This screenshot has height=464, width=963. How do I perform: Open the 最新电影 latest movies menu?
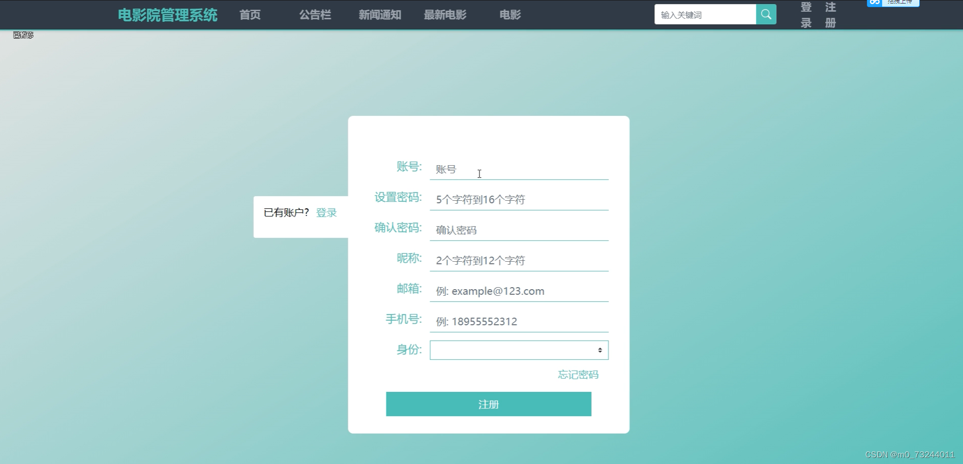(x=445, y=15)
